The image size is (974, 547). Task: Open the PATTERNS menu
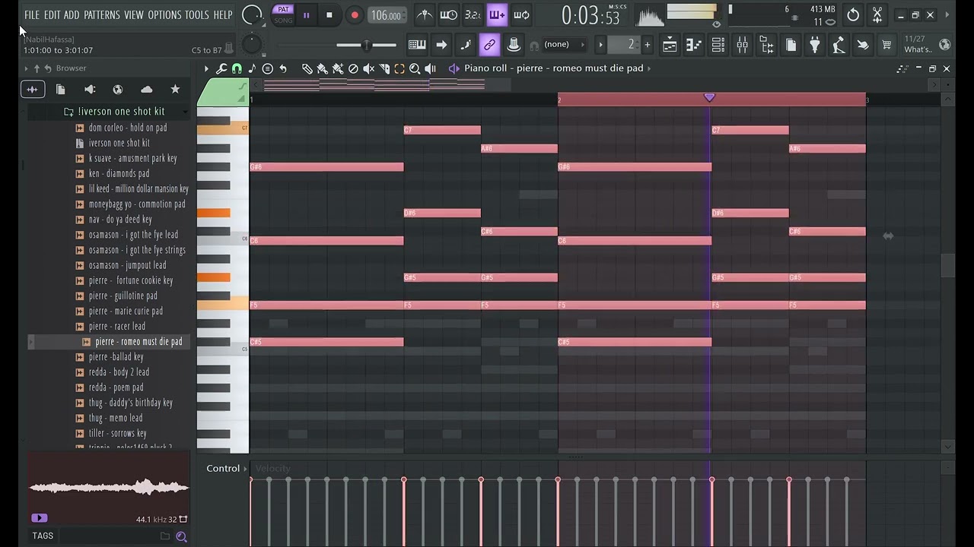(101, 14)
